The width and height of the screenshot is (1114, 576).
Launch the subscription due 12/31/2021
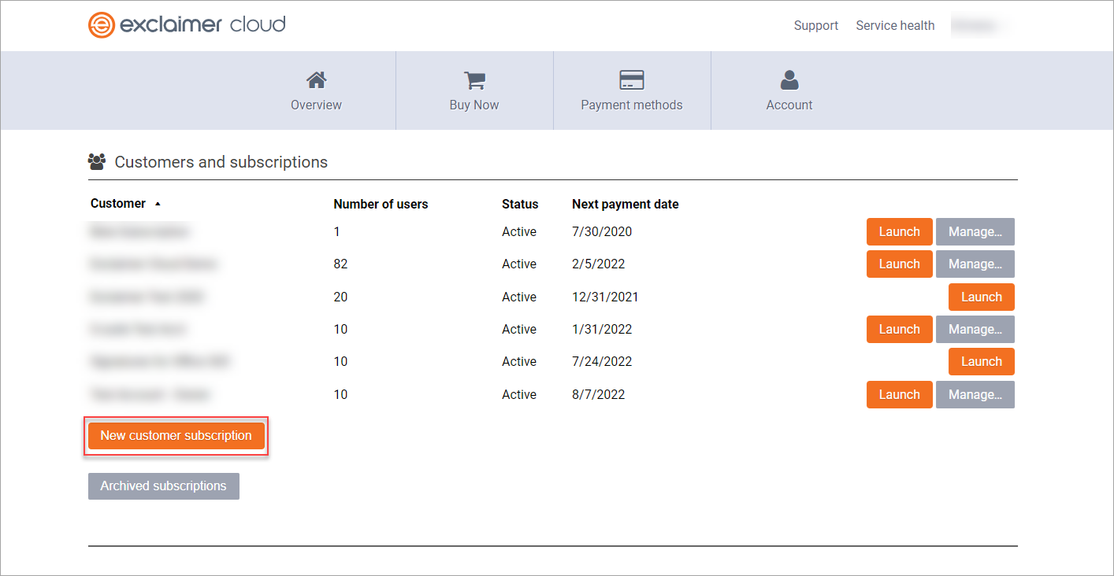coord(981,297)
